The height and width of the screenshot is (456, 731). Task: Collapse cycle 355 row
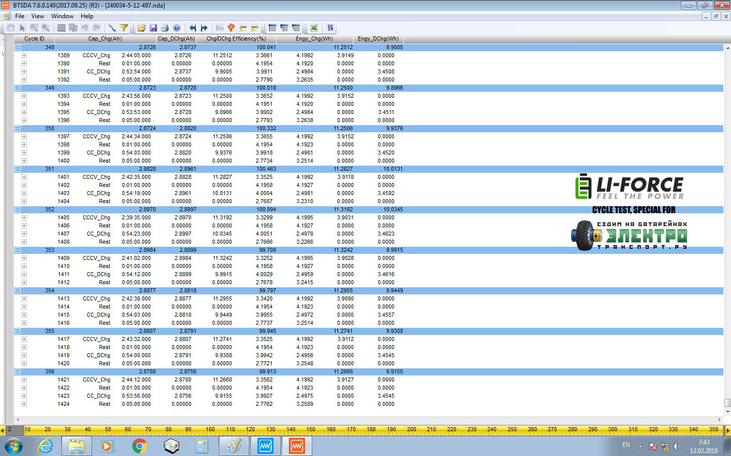(x=18, y=331)
